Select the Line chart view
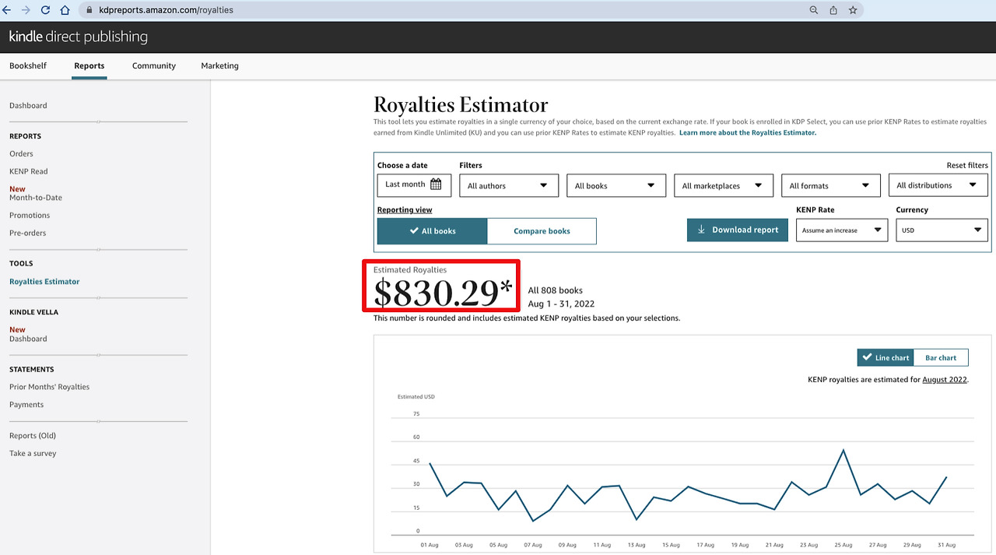This screenshot has width=996, height=555. [886, 357]
